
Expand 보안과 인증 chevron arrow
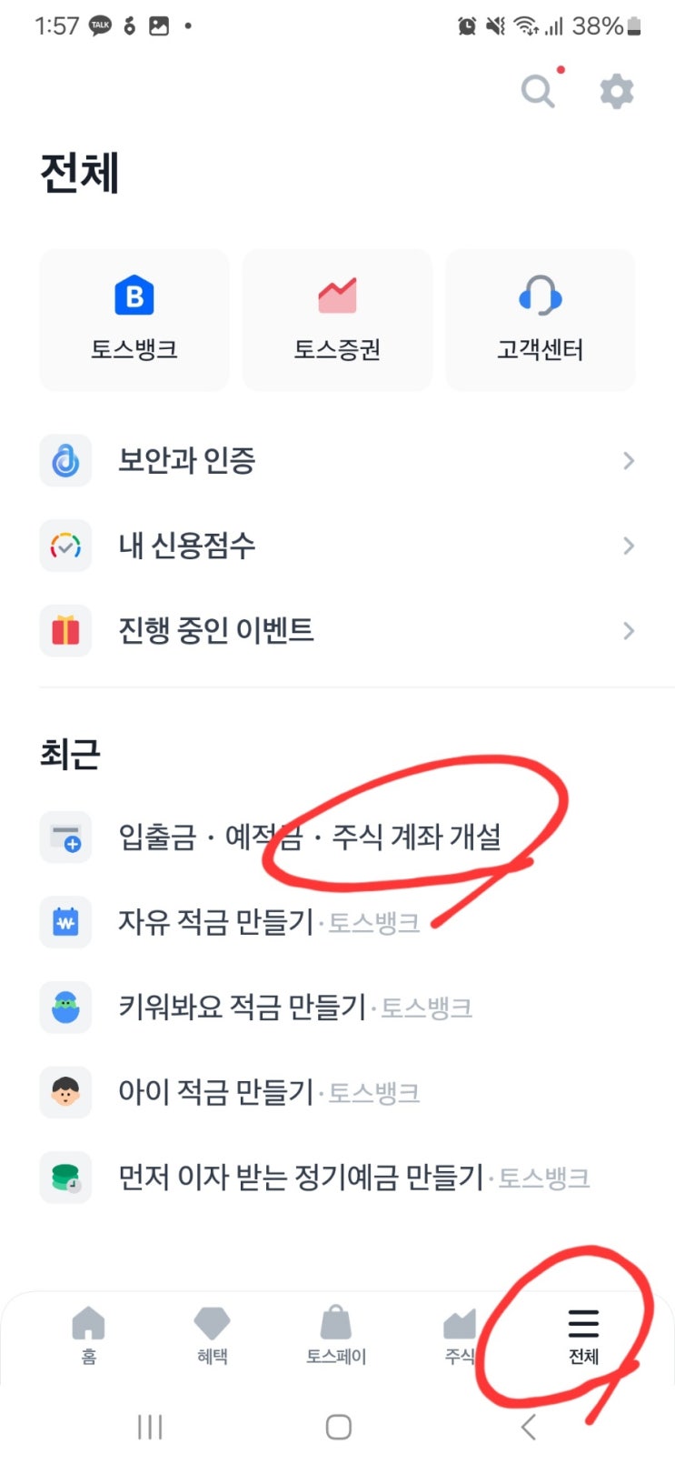click(629, 461)
